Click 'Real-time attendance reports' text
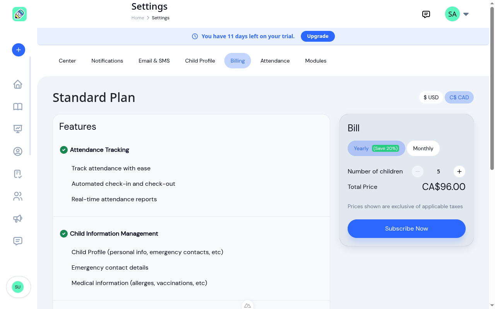495x309 pixels. (x=114, y=199)
